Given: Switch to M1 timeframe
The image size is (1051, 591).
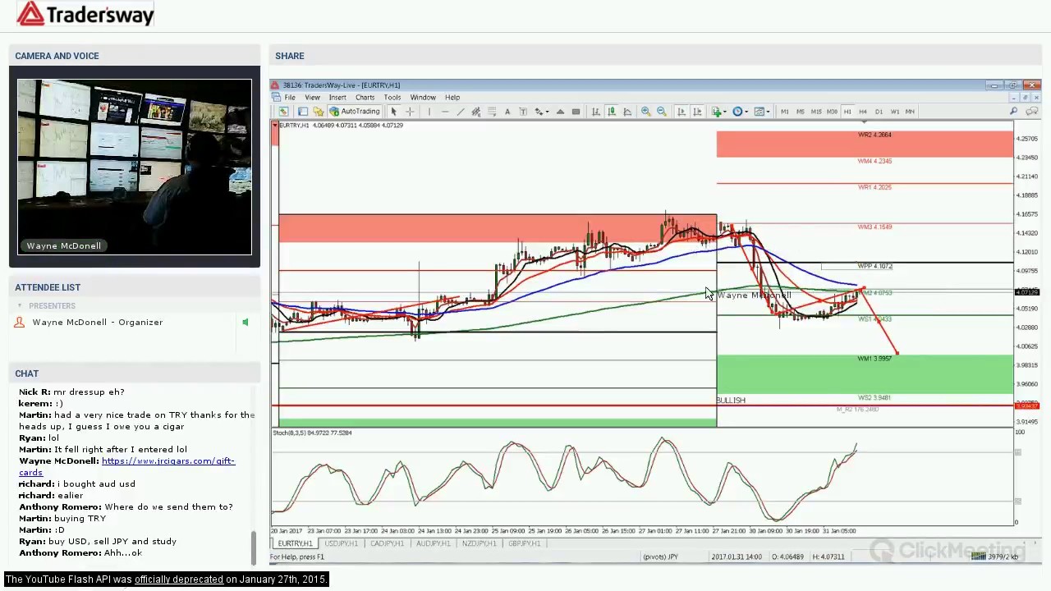Looking at the screenshot, I should pyautogui.click(x=785, y=112).
